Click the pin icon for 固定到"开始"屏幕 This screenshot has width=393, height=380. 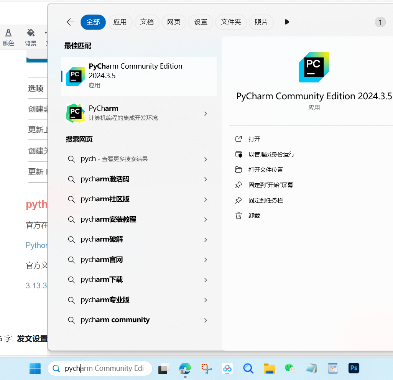click(238, 185)
